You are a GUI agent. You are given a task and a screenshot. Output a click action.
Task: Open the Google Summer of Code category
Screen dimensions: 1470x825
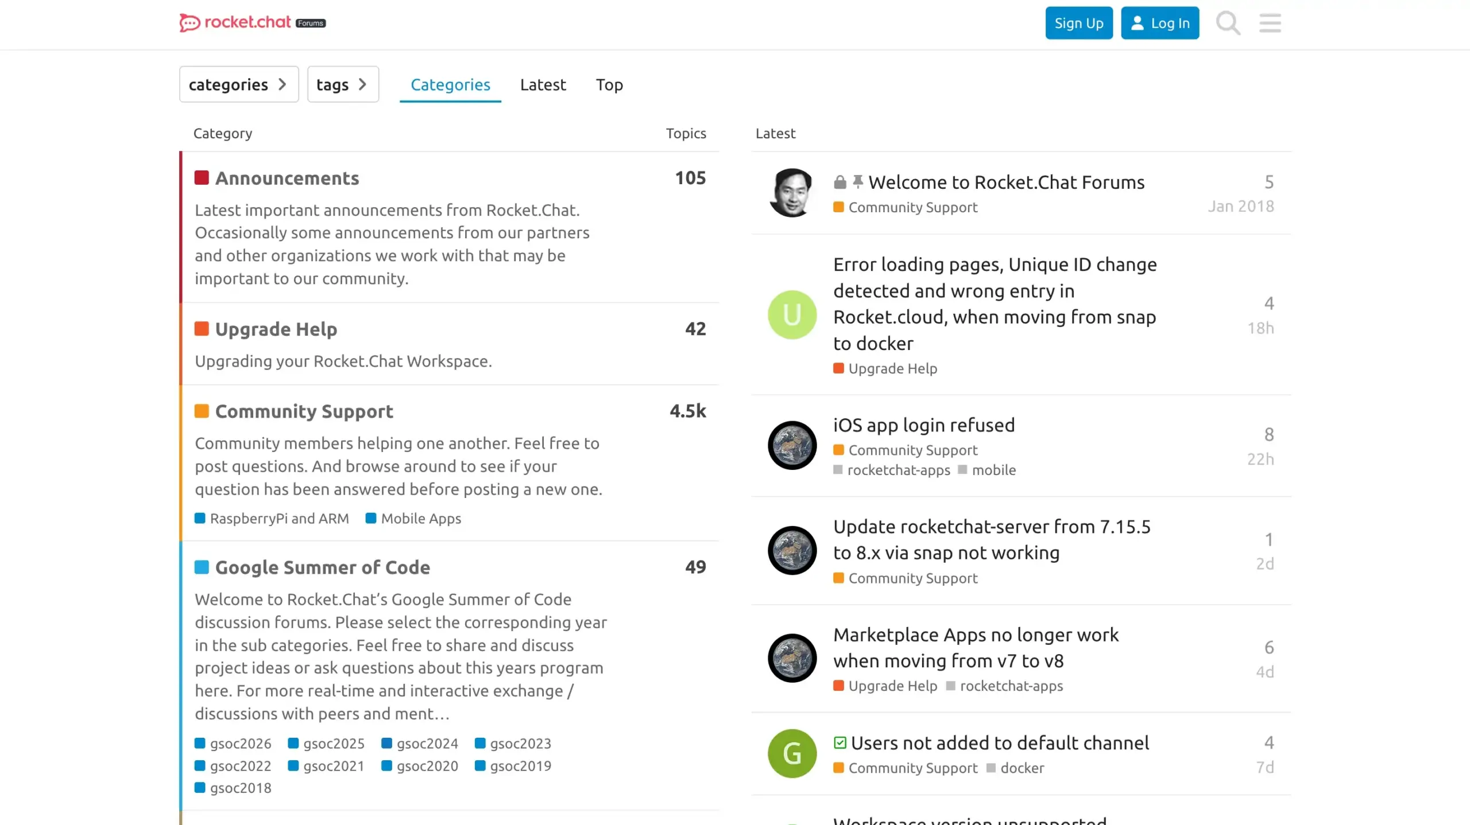pos(323,567)
